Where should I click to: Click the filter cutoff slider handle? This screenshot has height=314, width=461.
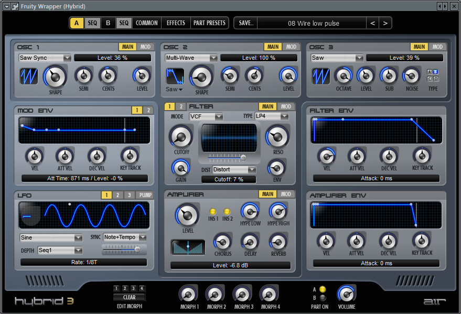coord(243,158)
